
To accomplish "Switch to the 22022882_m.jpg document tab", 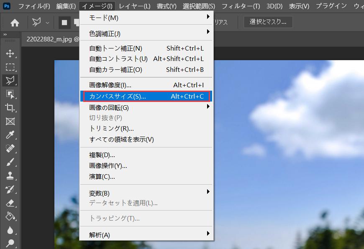I will [49, 40].
